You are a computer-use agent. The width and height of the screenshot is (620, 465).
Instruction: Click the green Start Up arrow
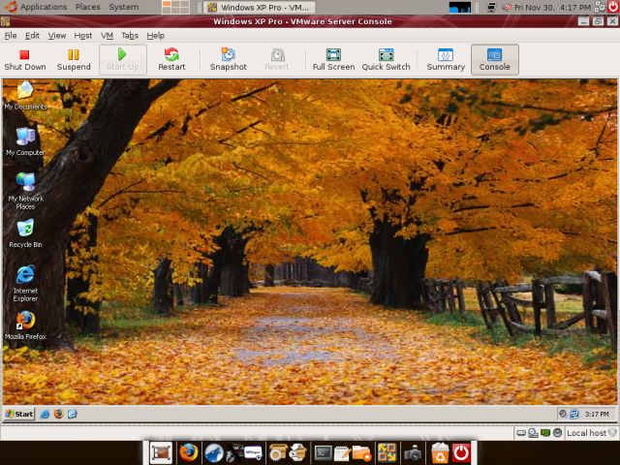click(x=122, y=54)
